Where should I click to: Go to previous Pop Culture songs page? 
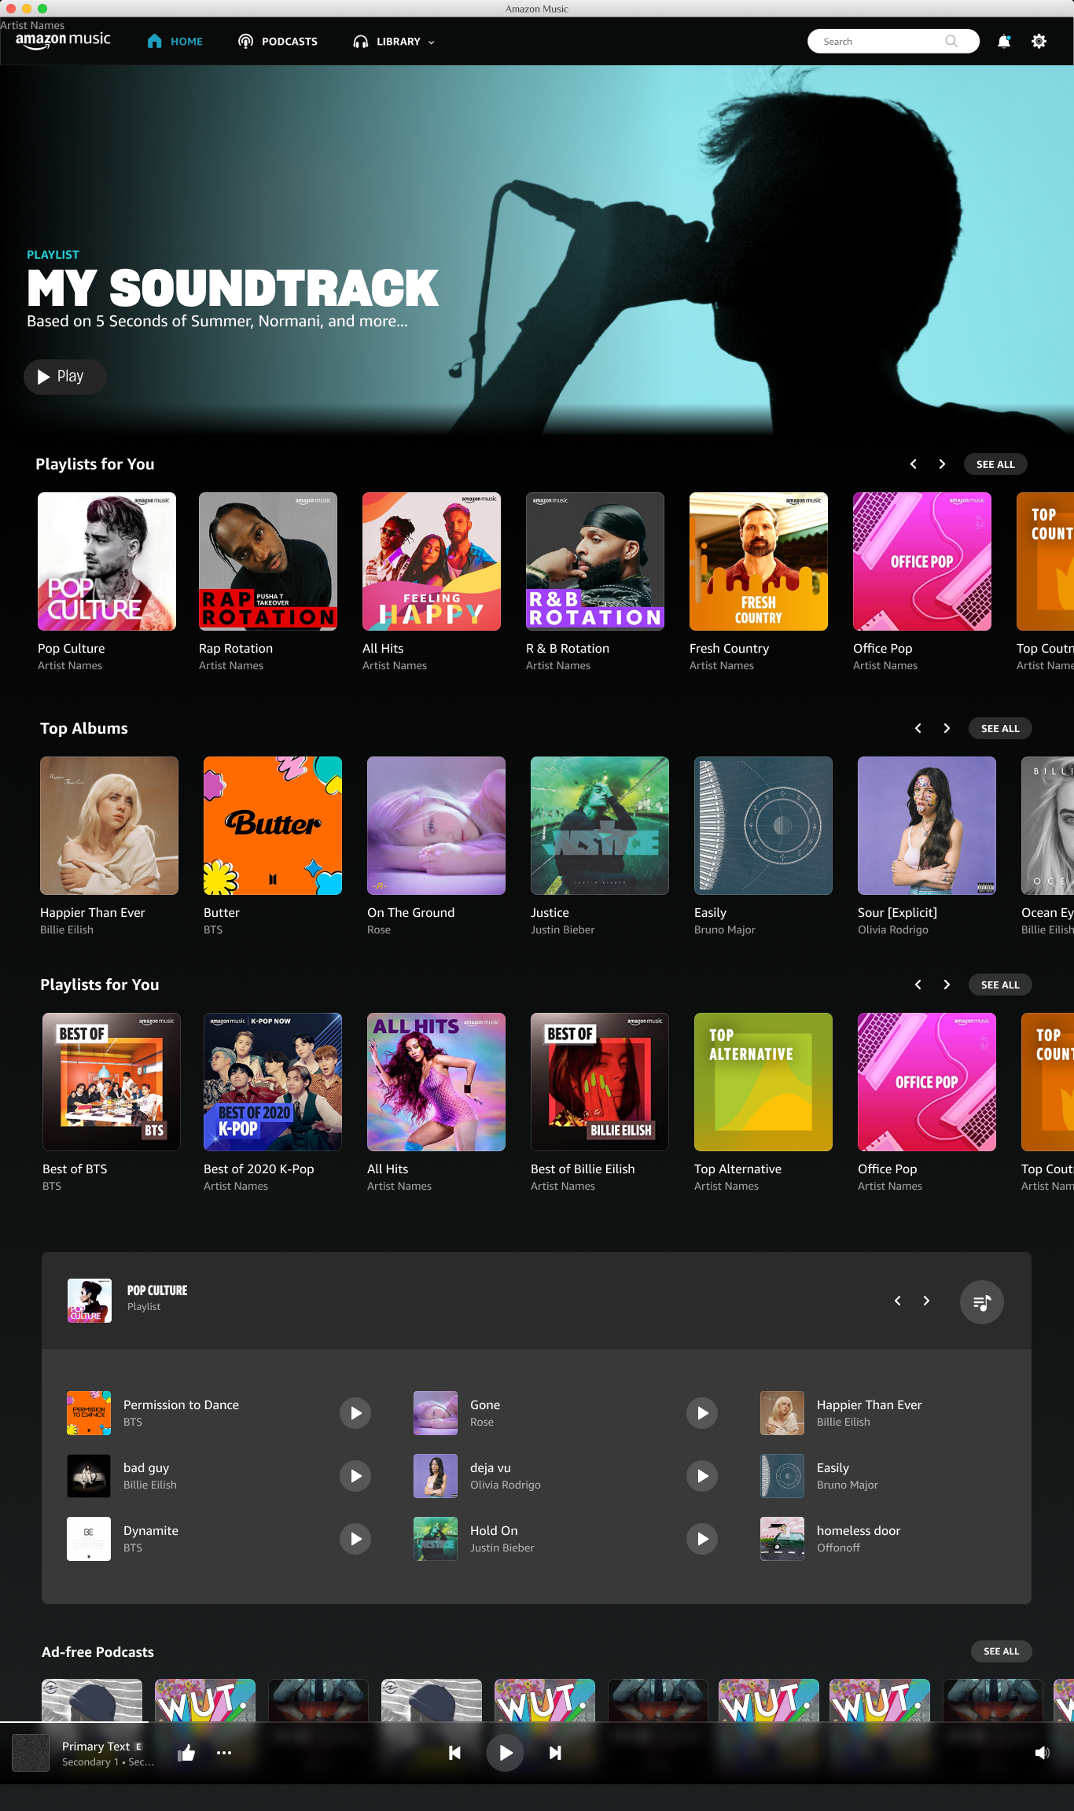click(x=898, y=1301)
